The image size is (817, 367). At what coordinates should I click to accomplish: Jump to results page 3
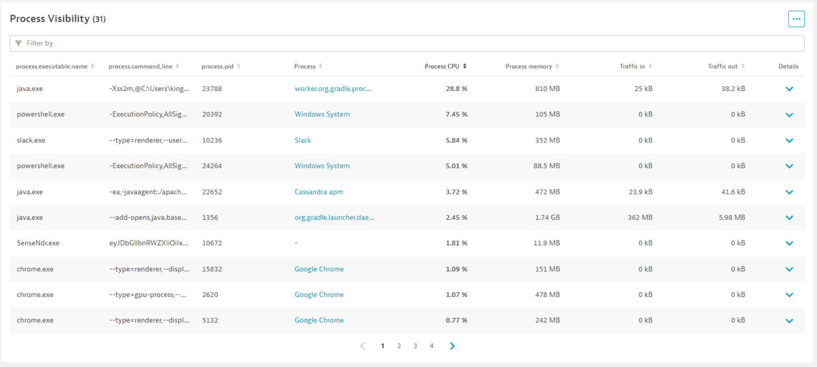coord(415,345)
